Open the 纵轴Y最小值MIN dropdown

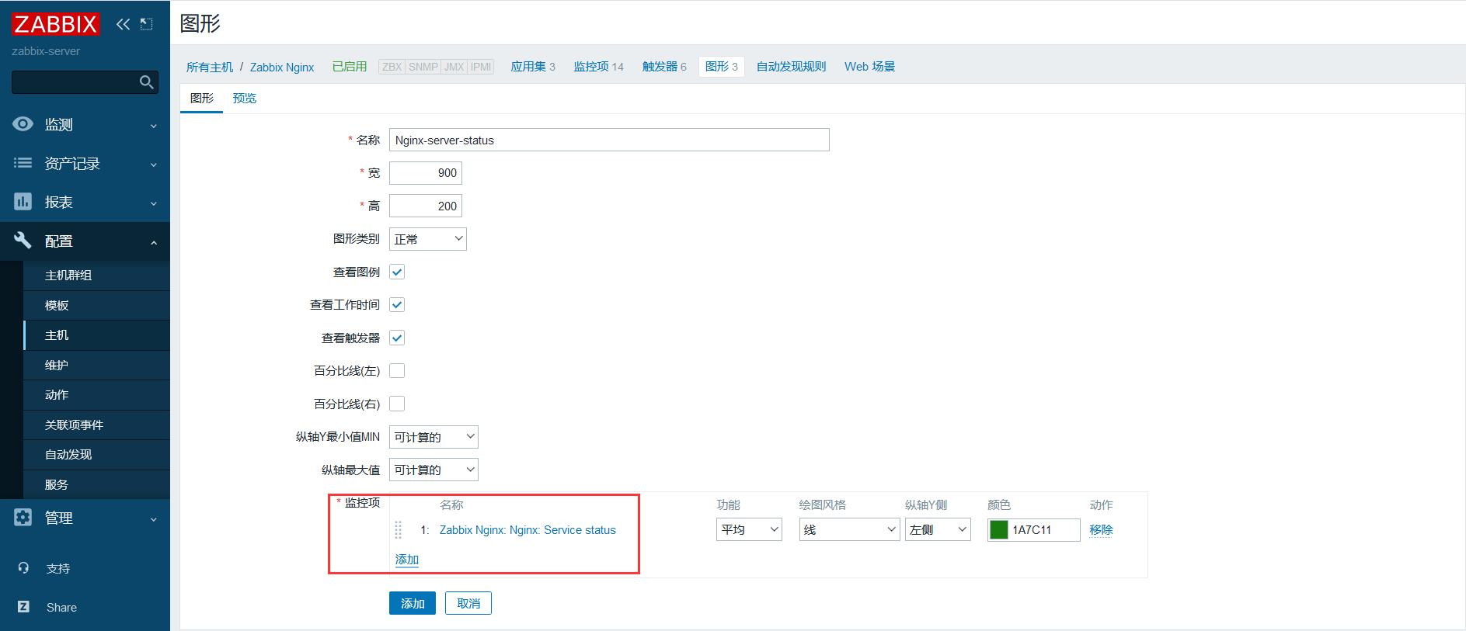(x=434, y=437)
